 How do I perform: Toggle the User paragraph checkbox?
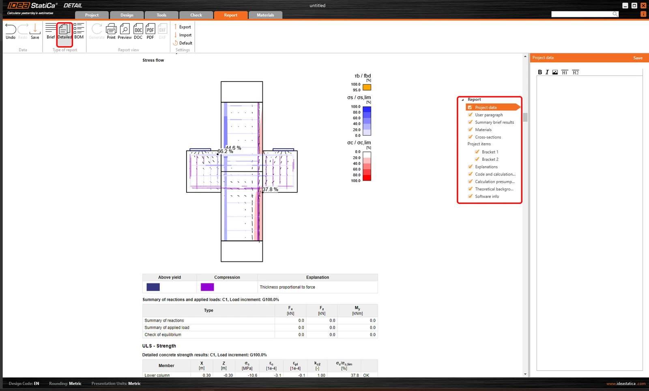point(470,115)
